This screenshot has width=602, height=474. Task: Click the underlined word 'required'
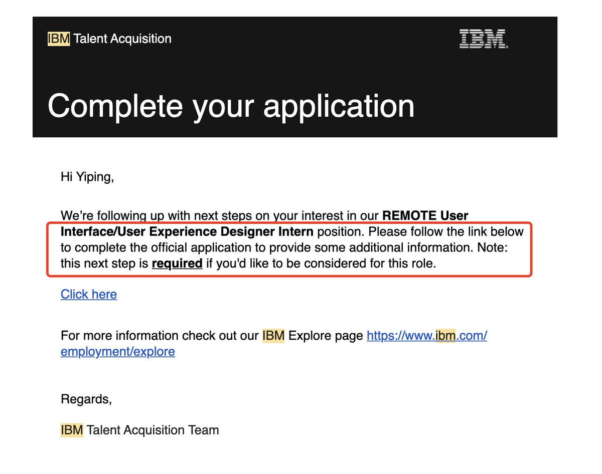[x=177, y=263]
